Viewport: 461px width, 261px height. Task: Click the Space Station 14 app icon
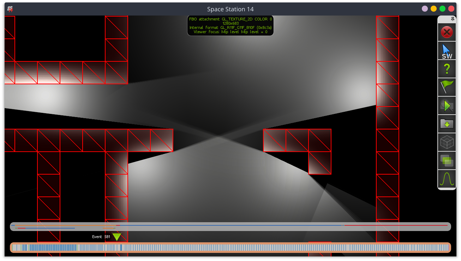click(x=10, y=9)
